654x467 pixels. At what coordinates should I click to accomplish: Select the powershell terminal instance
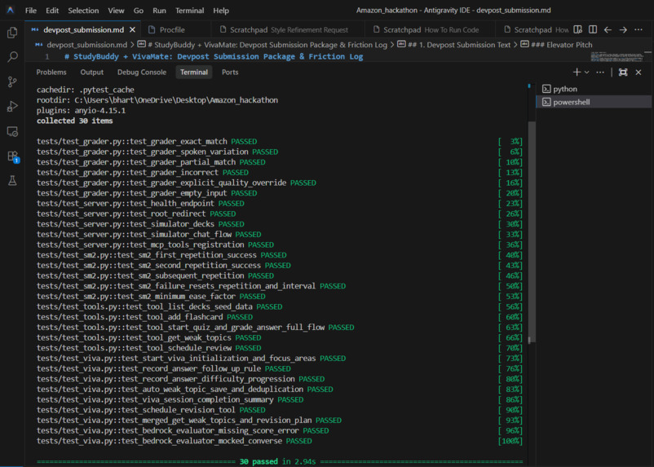click(x=594, y=102)
